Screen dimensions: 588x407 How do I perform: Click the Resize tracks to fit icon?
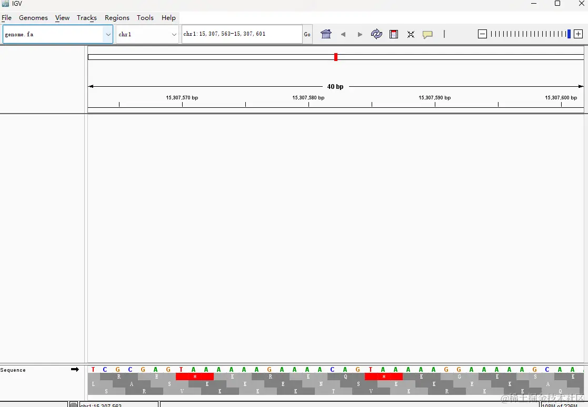(411, 35)
